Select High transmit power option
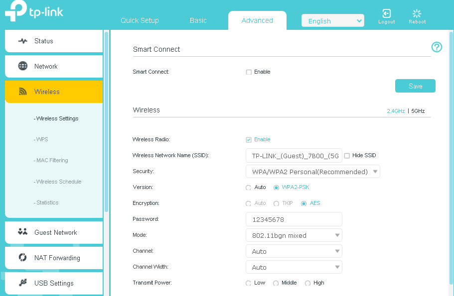The height and width of the screenshot is (296, 454). tap(307, 283)
